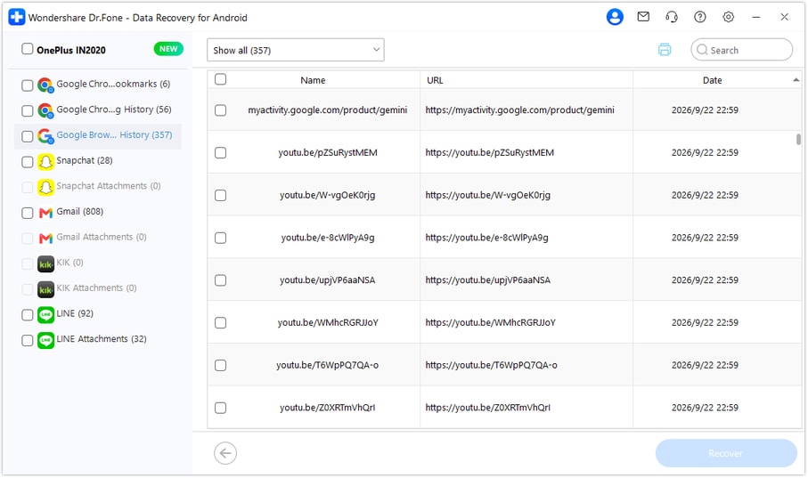Image resolution: width=808 pixels, height=478 pixels.
Task: Check the youtu.be/WMhcRGRJJoY row checkbox
Action: [221, 322]
